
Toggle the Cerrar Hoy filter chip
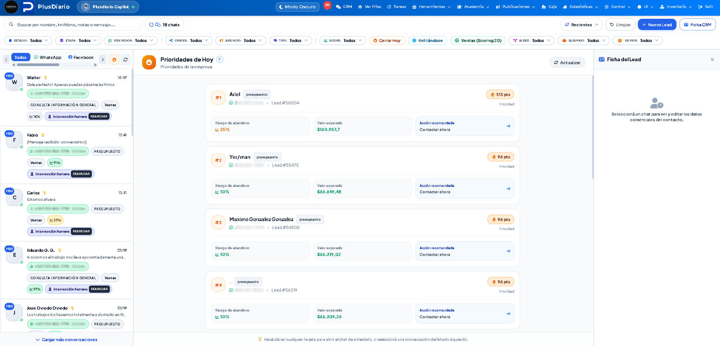[x=387, y=41]
